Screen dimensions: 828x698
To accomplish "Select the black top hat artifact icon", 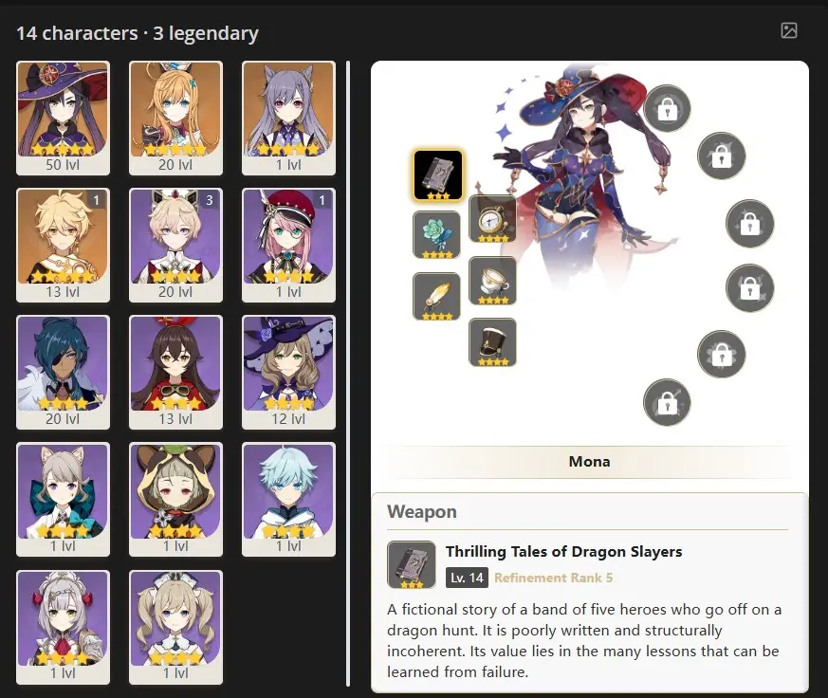I will click(492, 342).
